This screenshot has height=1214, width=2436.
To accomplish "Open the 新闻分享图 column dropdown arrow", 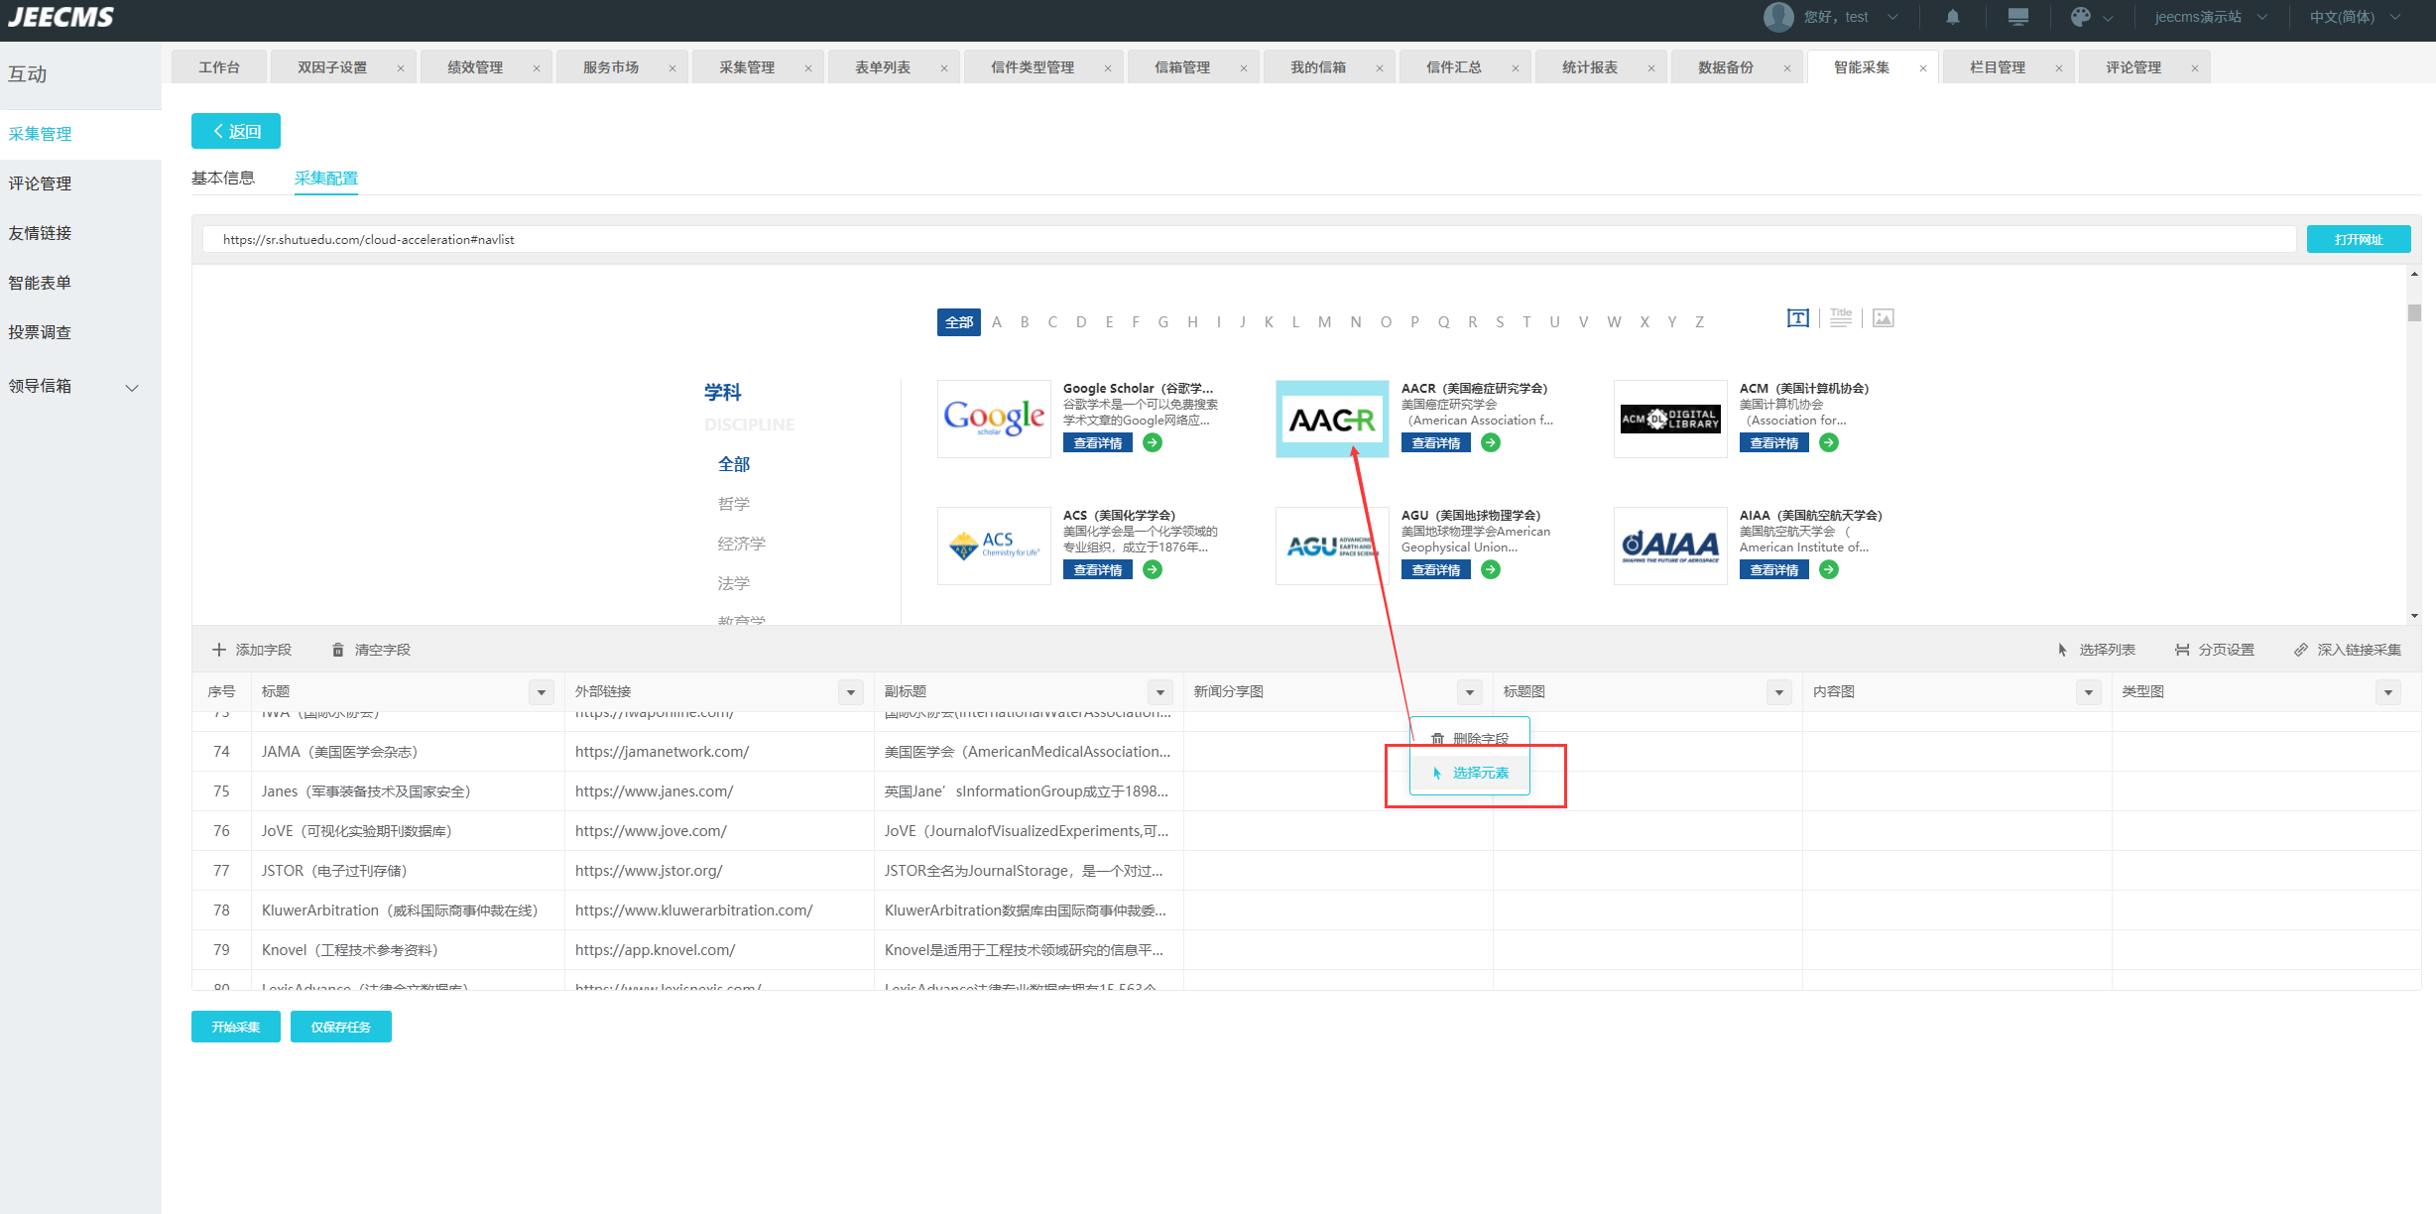I will tap(1470, 692).
